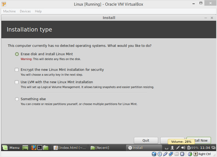Click the VirtualBox shared folders icon

pos(176,154)
